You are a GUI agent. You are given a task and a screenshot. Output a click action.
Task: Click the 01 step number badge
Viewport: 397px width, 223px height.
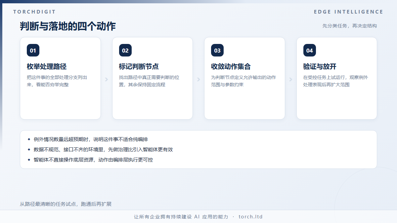33,50
